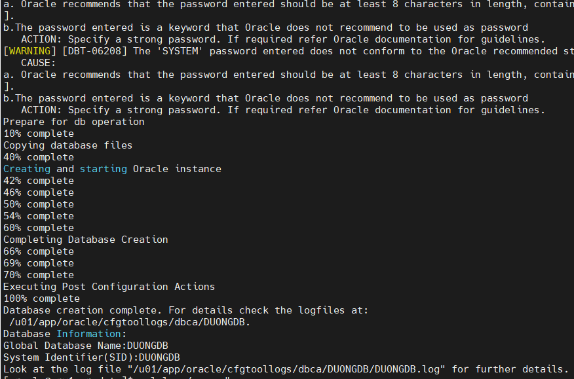Click 'Executing Post Configuration Actions' line
This screenshot has width=574, height=379.
click(109, 287)
